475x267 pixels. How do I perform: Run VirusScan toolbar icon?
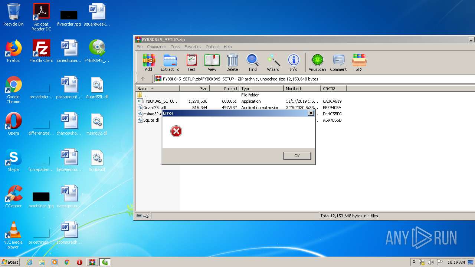tap(317, 62)
